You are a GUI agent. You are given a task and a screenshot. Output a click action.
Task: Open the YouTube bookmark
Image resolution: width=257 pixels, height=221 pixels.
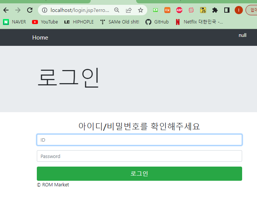[45, 22]
